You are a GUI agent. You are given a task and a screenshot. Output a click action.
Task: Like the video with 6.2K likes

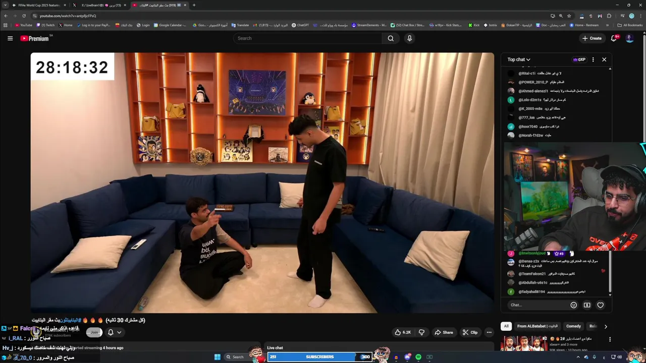403,332
